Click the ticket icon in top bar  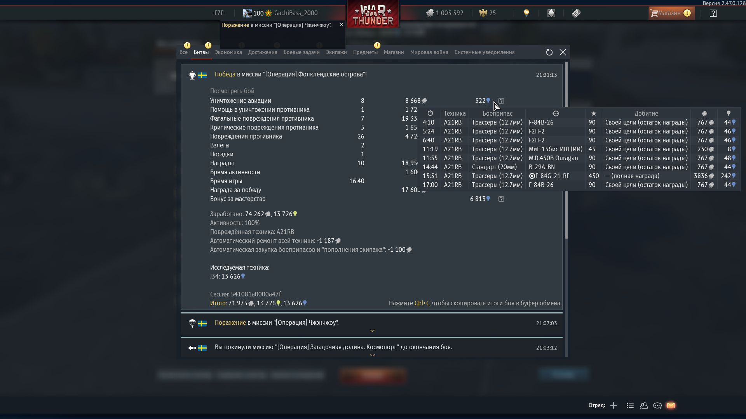(576, 13)
